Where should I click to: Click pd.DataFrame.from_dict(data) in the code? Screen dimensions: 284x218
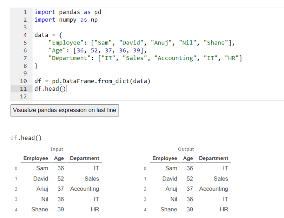(x=101, y=81)
